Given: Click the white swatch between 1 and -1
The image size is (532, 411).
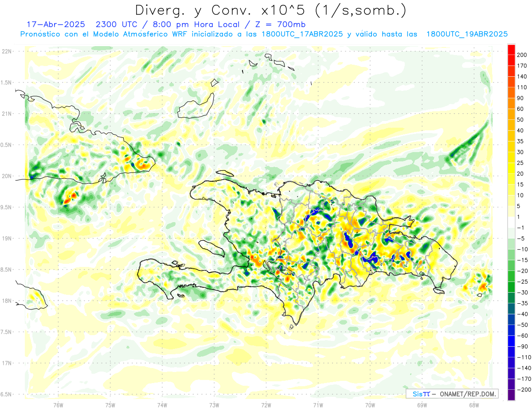Looking at the screenshot, I should coord(512,222).
